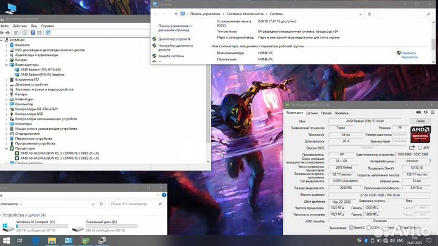Click the magnifier icon in Explorer search box
Image resolution: width=438 pixels, height=246 pixels.
tap(160, 204)
